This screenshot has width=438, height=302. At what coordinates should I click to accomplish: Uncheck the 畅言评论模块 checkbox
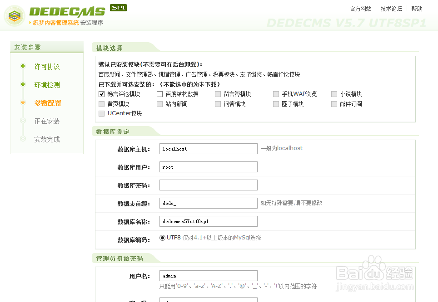(102, 94)
